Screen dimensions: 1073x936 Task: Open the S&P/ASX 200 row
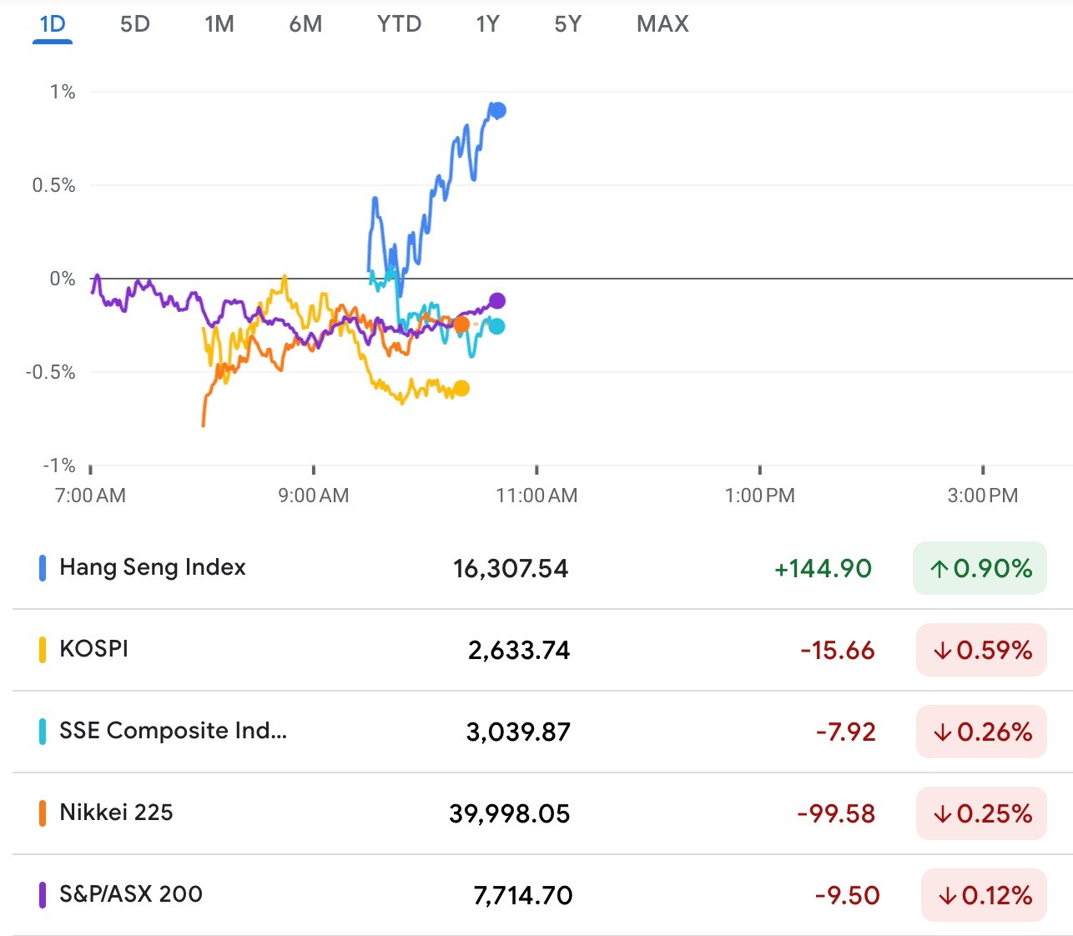542,895
